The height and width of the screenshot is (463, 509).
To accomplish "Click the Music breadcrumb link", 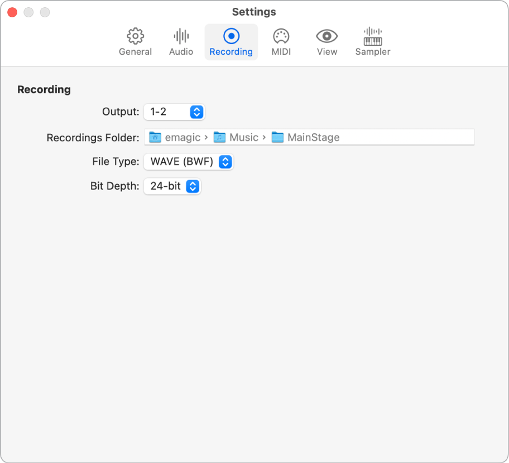I will [244, 137].
